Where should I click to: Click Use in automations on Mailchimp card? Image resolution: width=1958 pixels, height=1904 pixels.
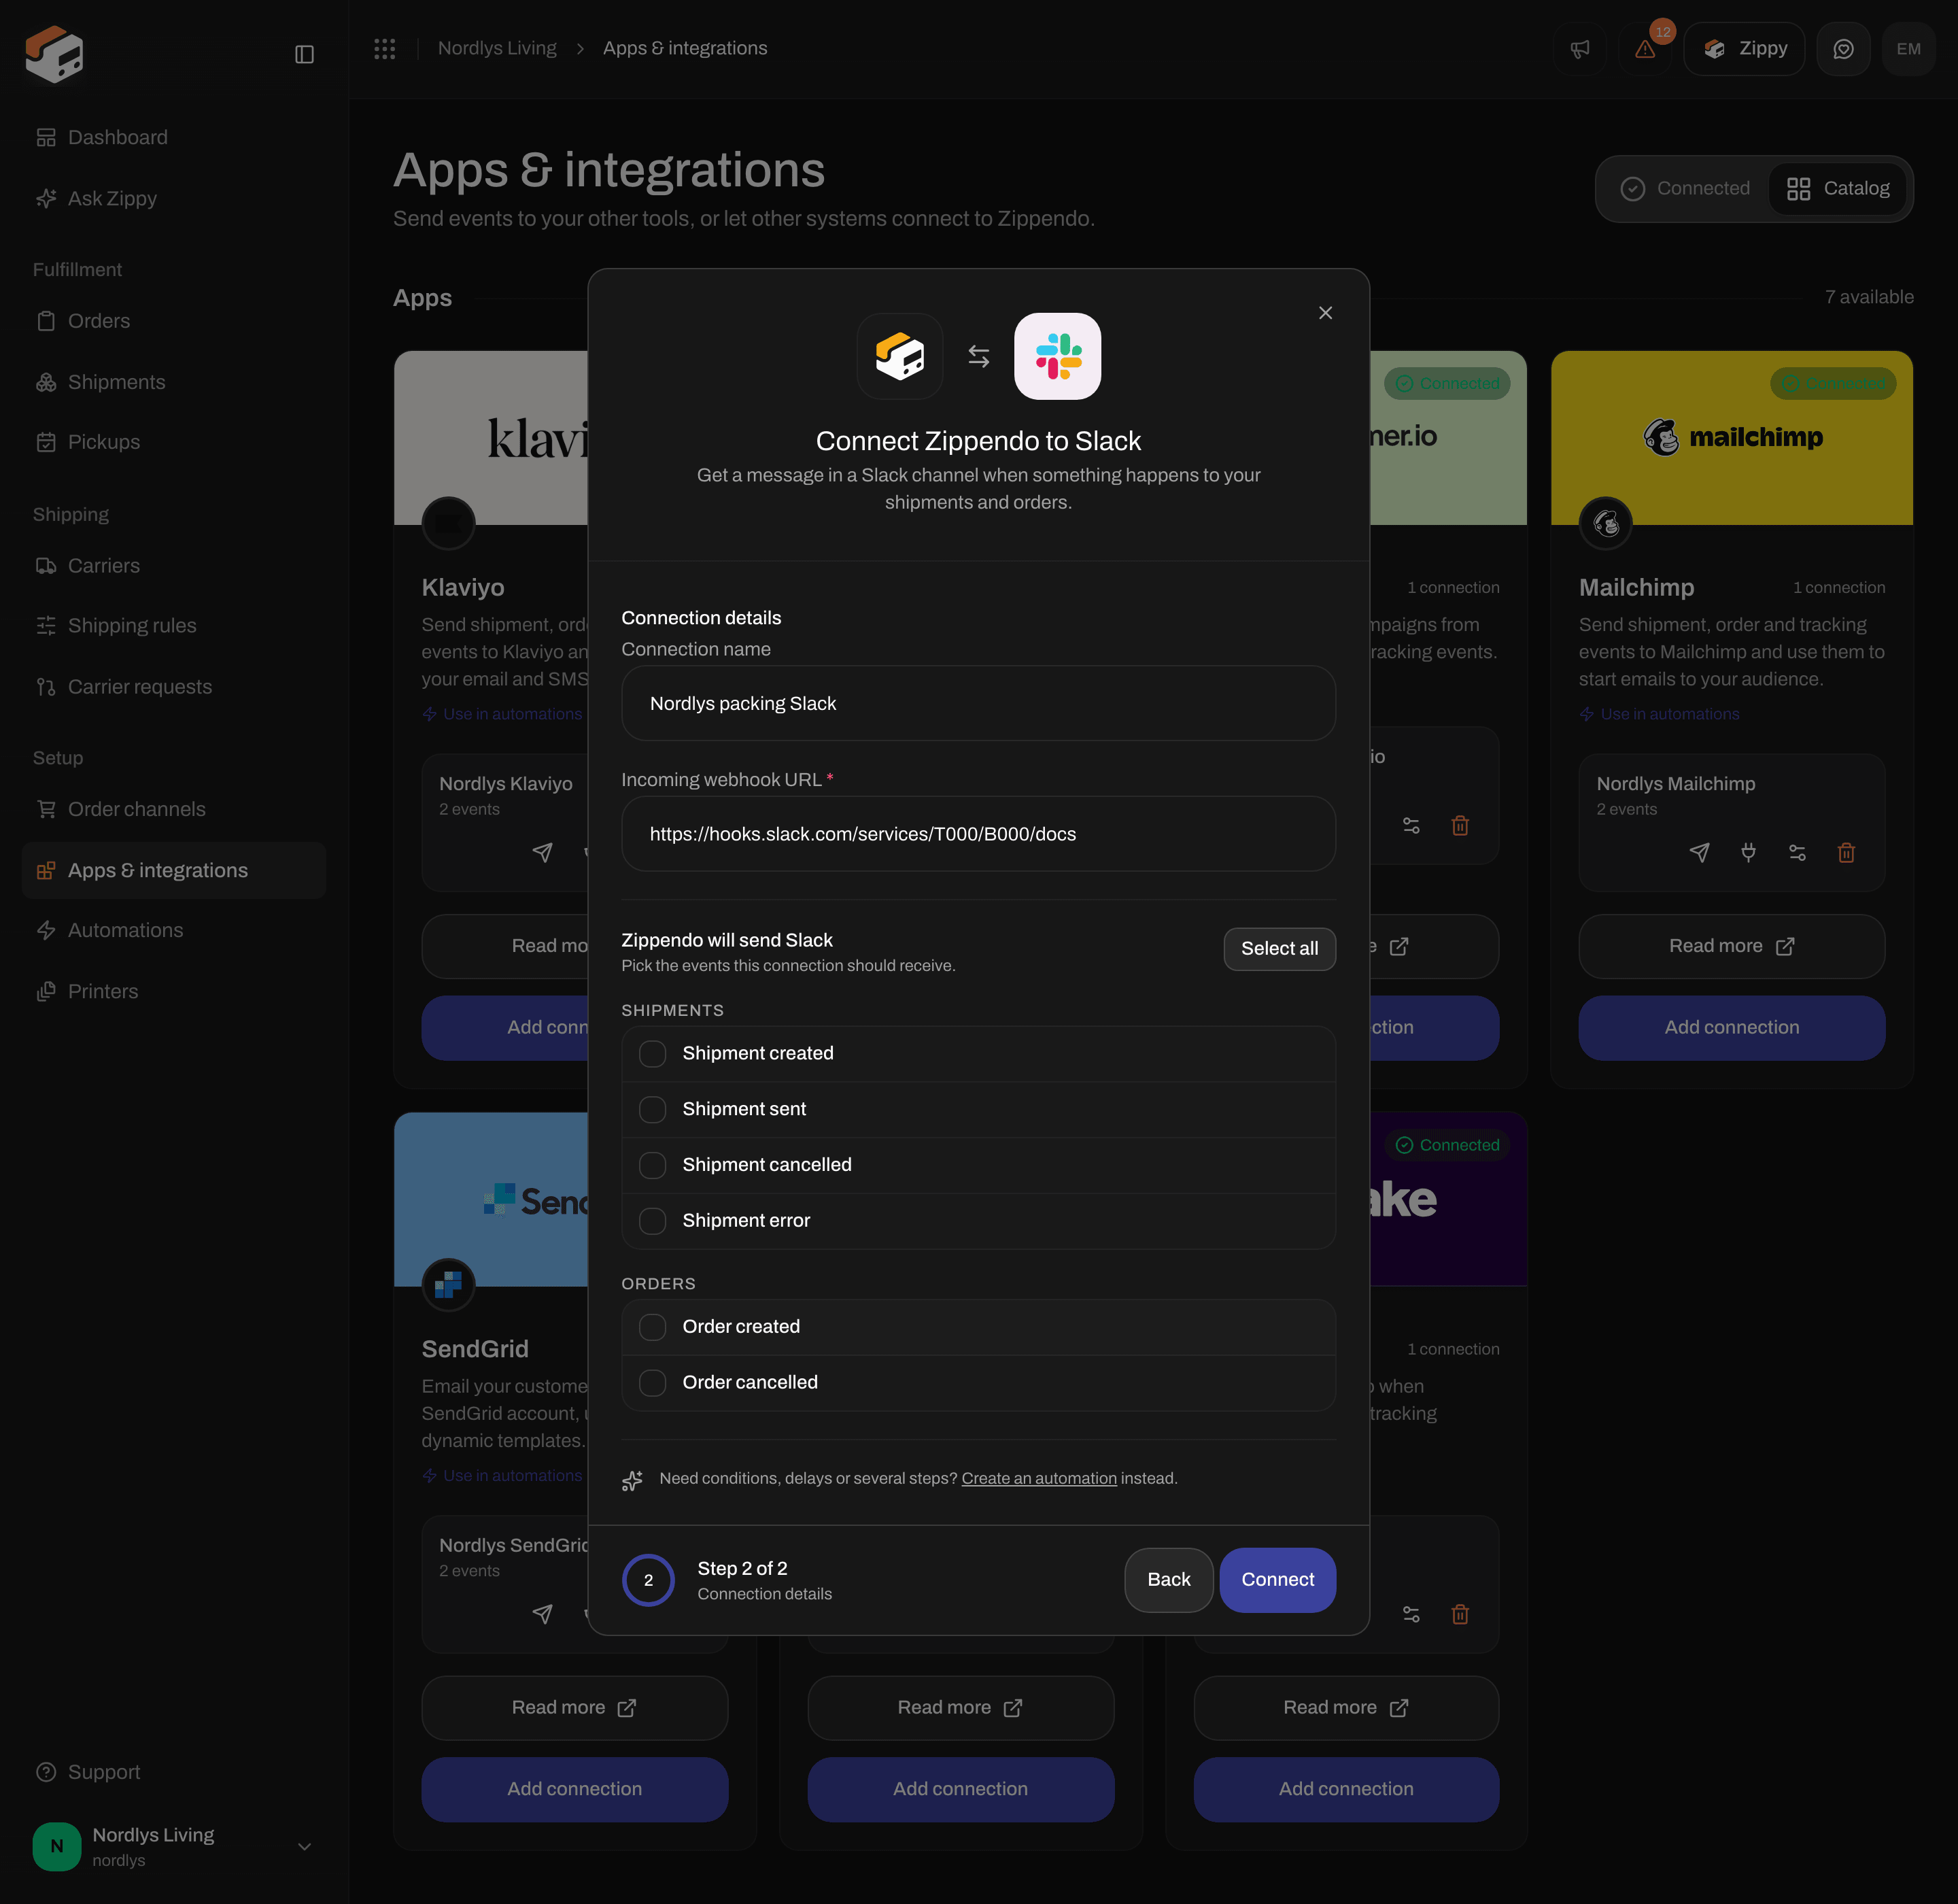point(1659,714)
